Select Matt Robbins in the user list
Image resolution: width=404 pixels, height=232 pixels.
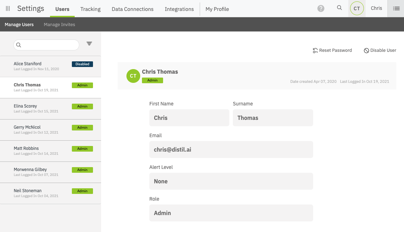(50, 151)
